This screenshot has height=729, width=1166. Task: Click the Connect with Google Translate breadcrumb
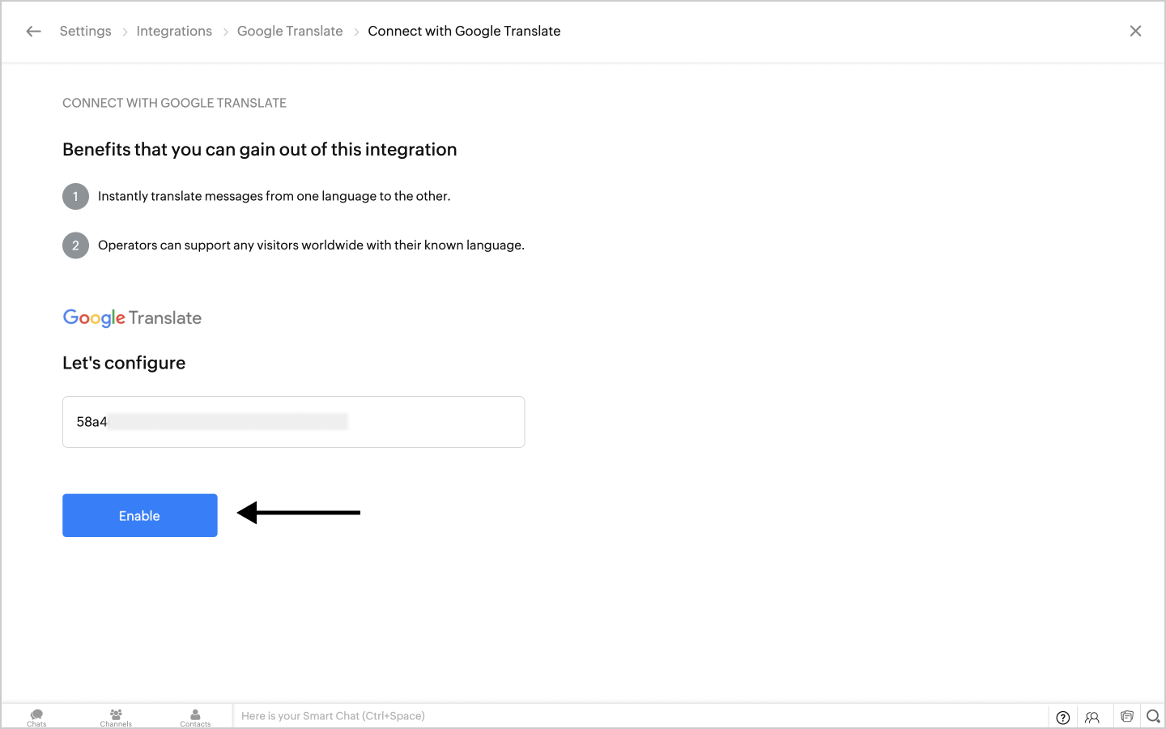[464, 32]
